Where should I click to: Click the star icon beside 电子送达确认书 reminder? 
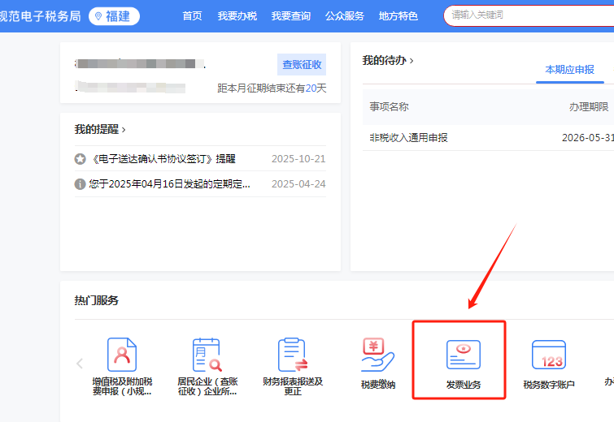pyautogui.click(x=80, y=159)
